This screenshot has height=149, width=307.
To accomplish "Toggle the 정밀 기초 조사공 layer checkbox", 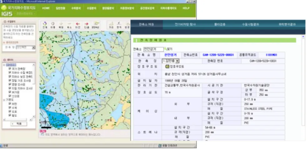I will tap(10, 80).
